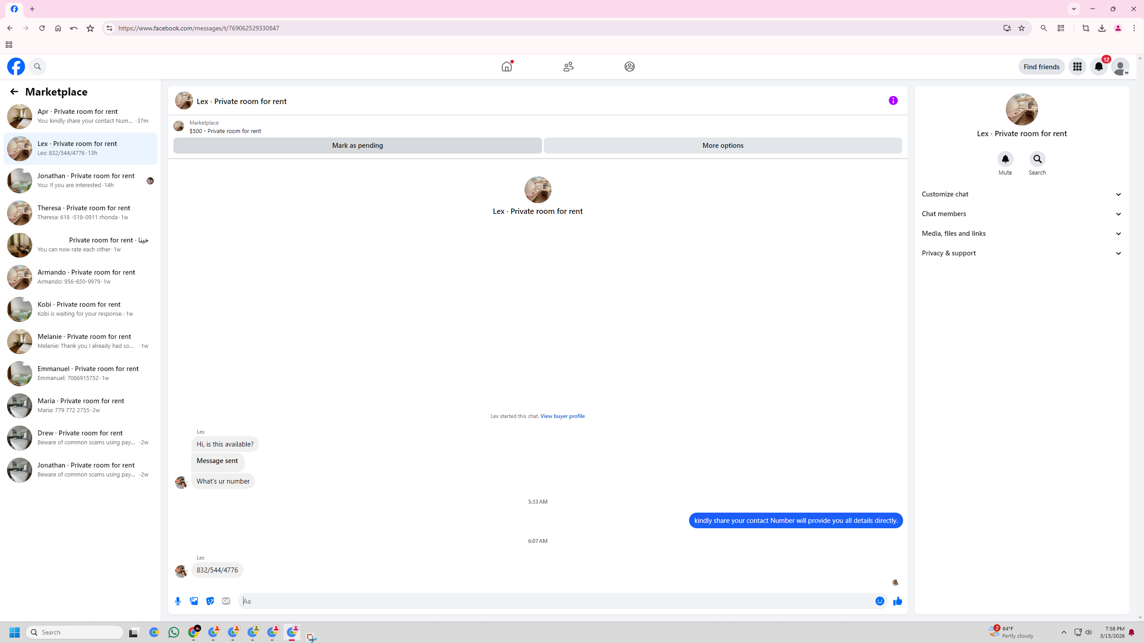Click the Facebook logo

click(16, 67)
